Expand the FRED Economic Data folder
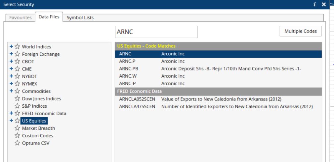Viewport: 334px width, 162px height. coord(11,113)
